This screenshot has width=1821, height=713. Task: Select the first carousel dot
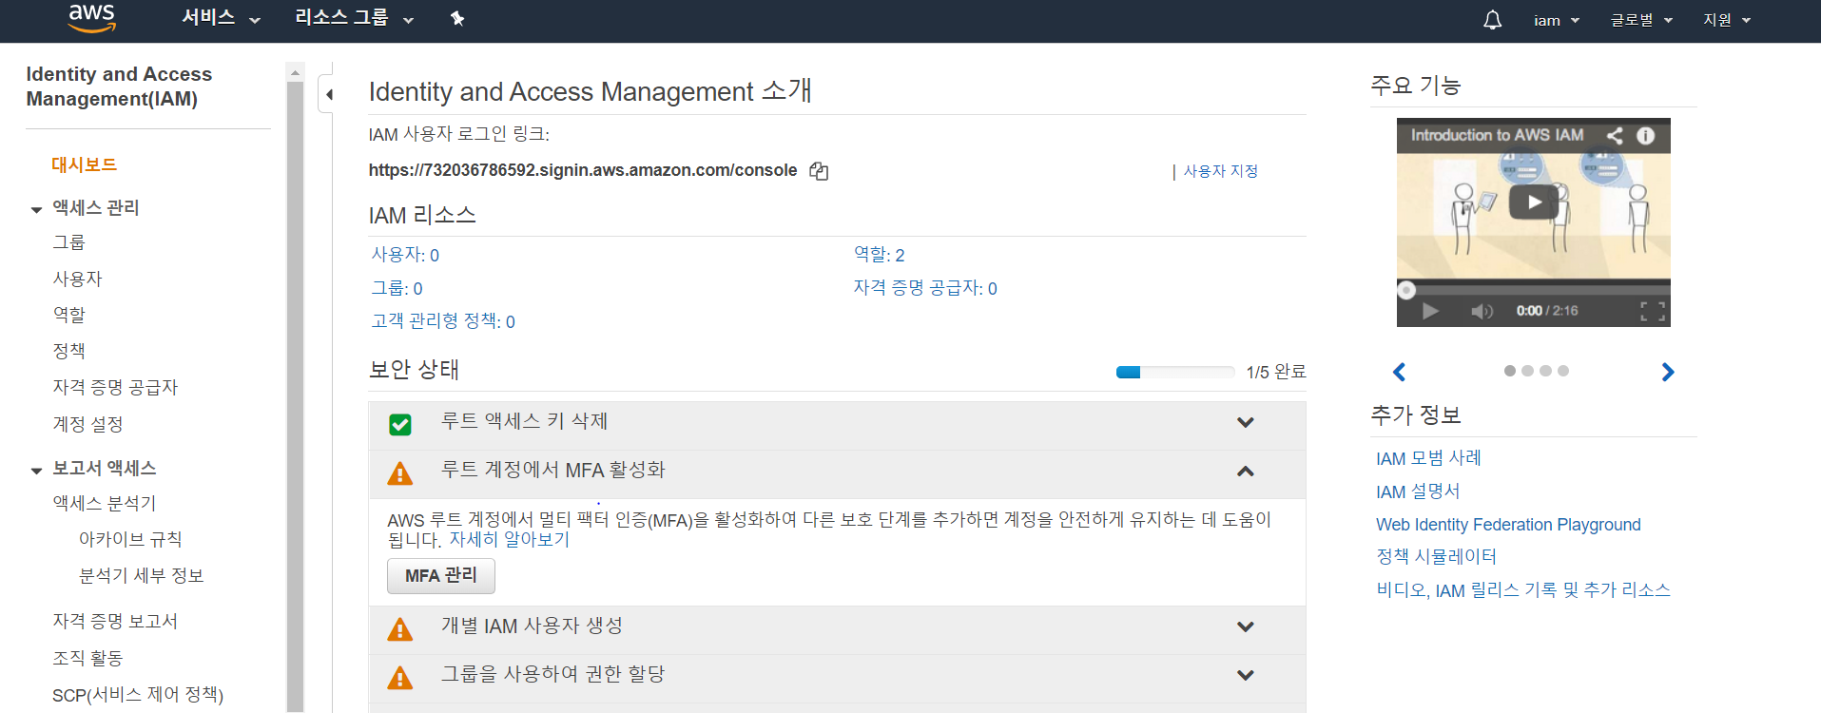1510,371
